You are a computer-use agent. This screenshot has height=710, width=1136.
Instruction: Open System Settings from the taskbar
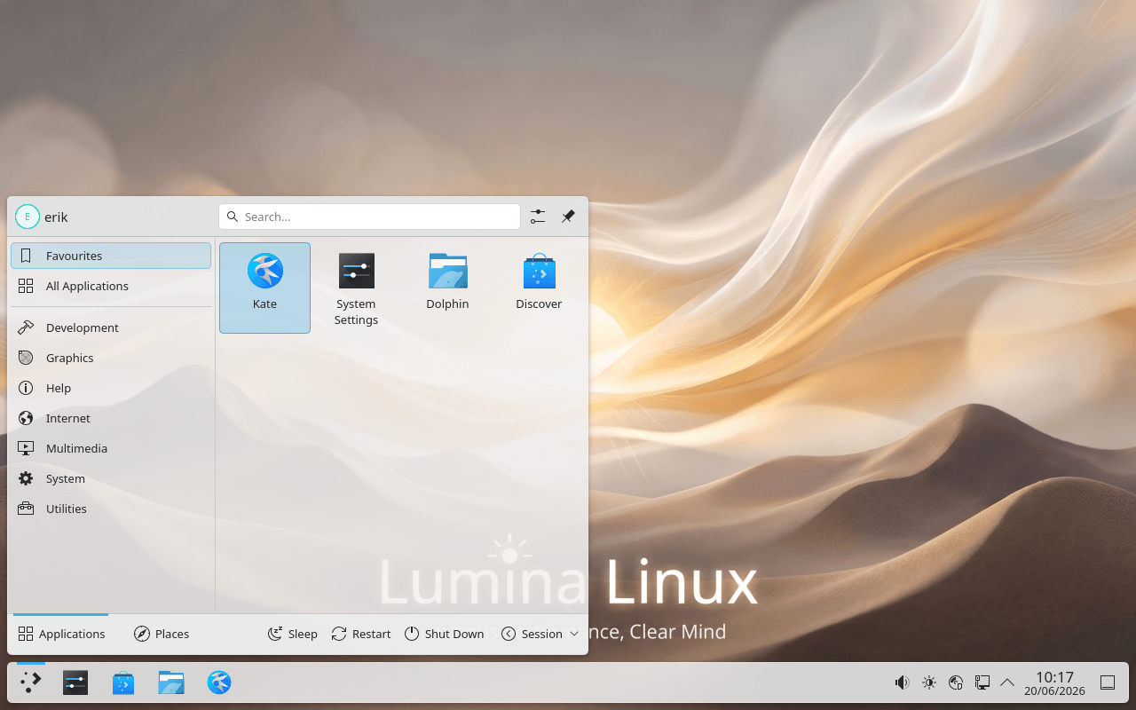[x=75, y=682]
